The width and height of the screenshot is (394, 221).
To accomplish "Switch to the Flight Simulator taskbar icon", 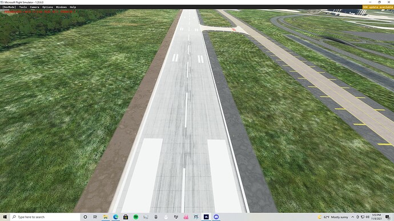I will 206,217.
